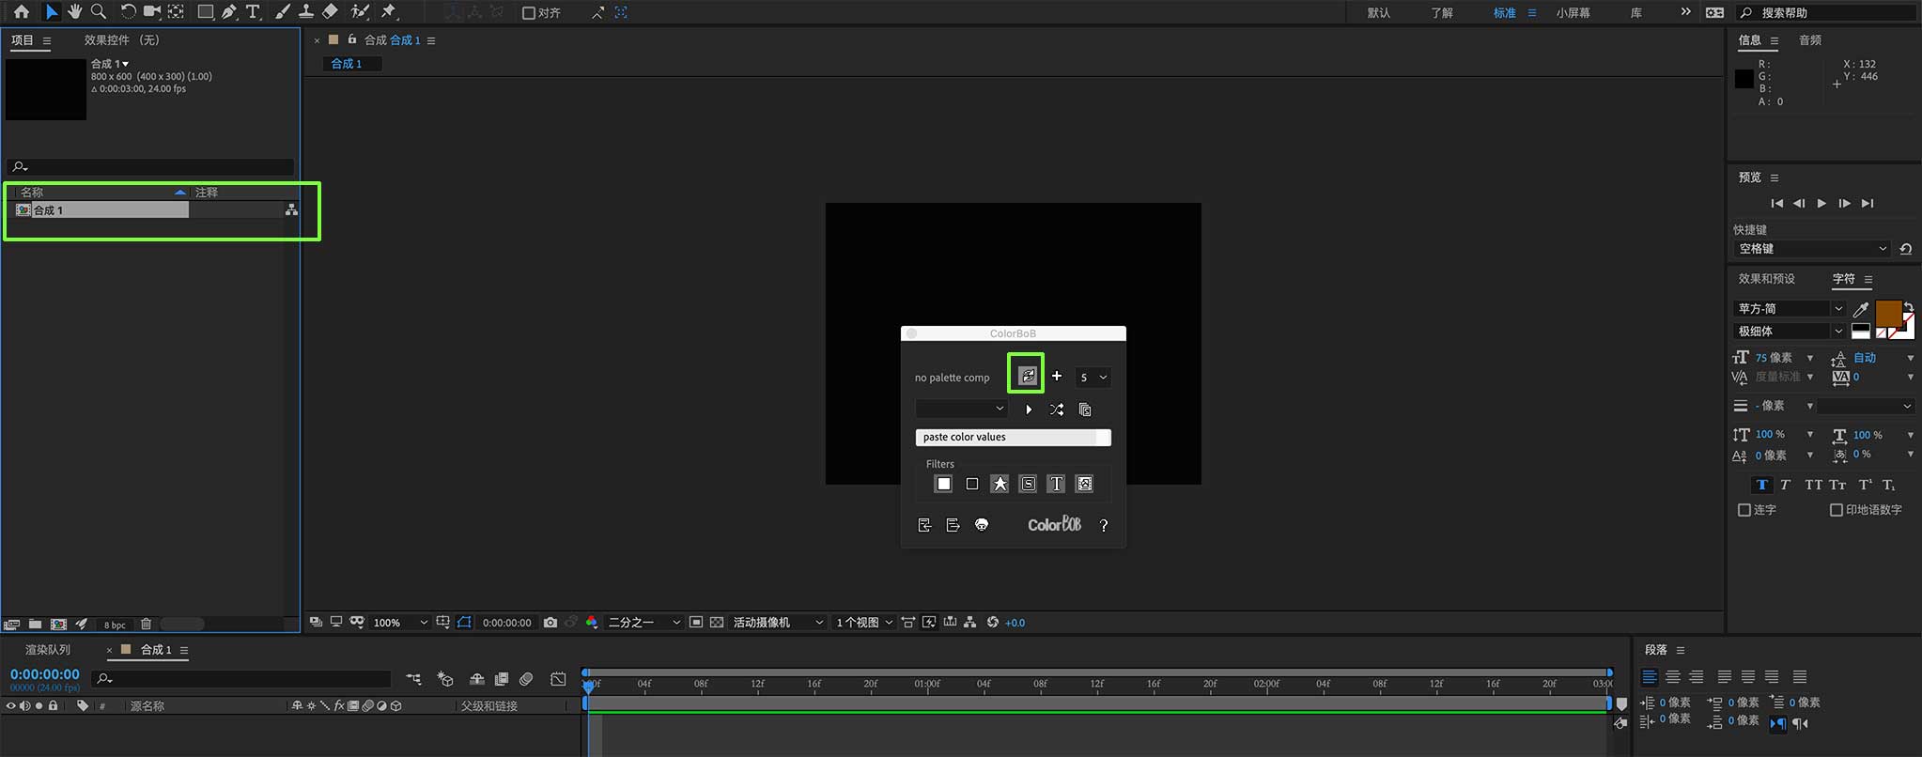Toggle ColorBoB solid fill filter
Viewport: 1922px width, 757px height.
pos(944,484)
